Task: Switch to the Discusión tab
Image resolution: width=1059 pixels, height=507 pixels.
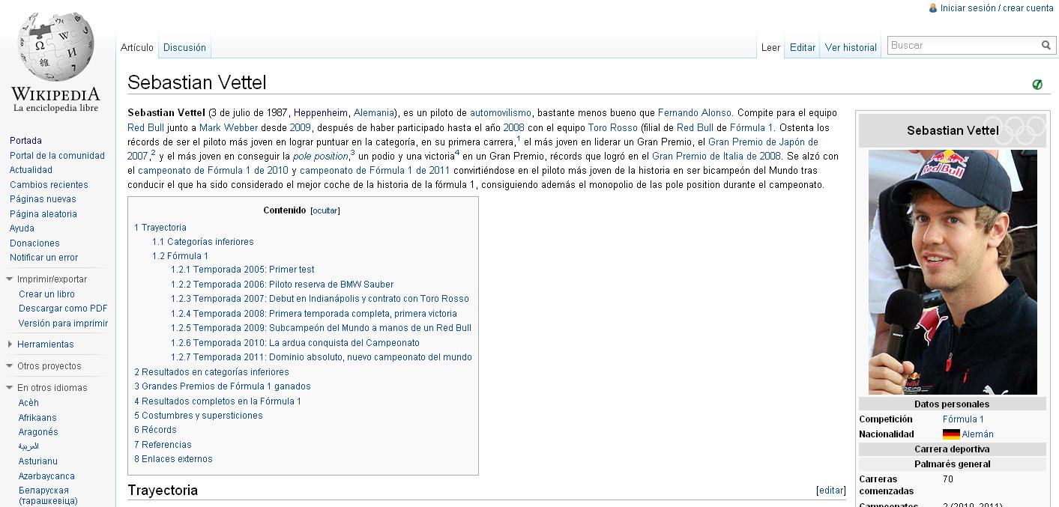Action: (x=184, y=47)
